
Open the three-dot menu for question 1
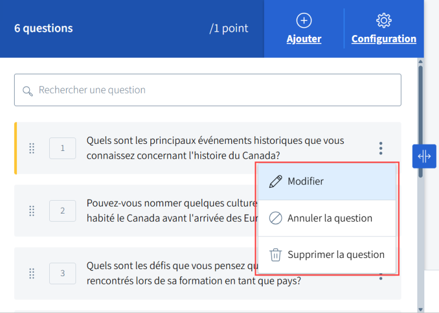(x=380, y=149)
